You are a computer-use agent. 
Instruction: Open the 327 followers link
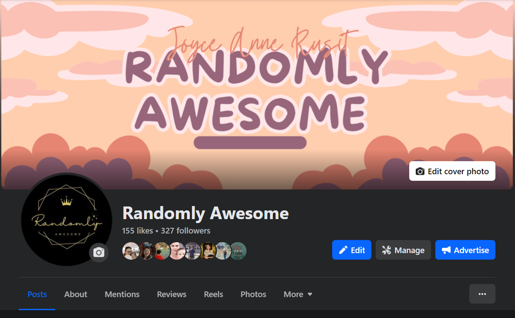point(185,231)
